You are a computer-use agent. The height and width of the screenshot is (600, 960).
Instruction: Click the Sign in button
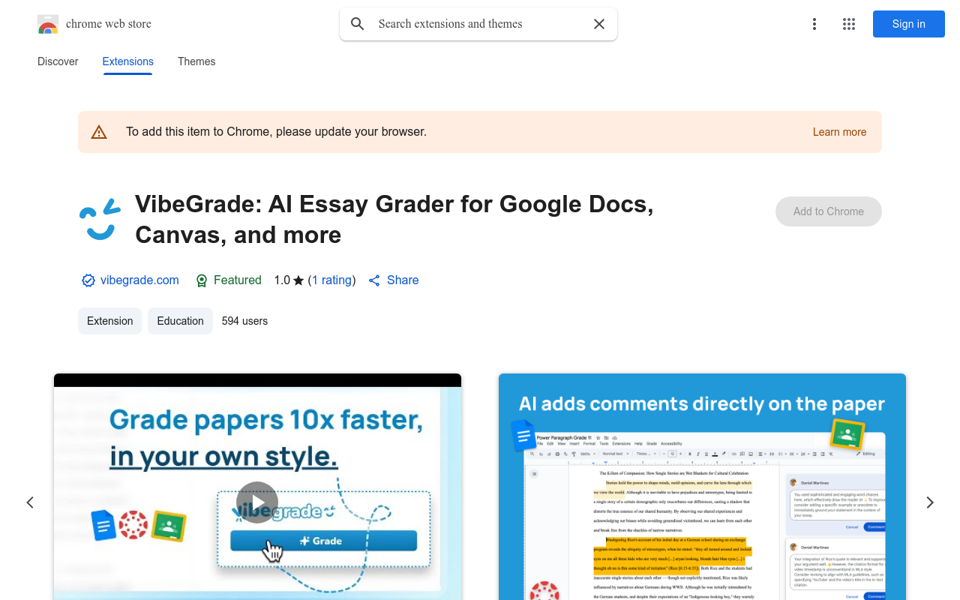pyautogui.click(x=909, y=24)
